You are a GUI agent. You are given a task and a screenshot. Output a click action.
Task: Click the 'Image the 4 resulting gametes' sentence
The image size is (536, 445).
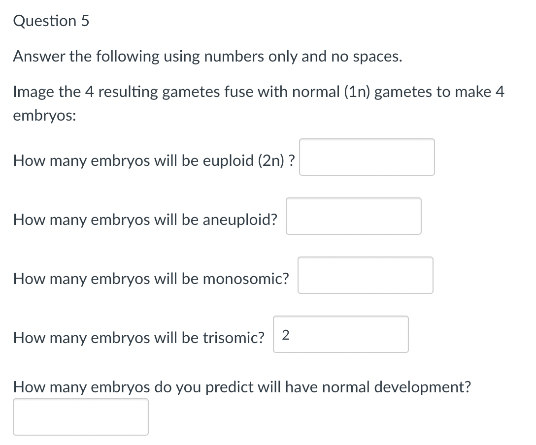258,92
